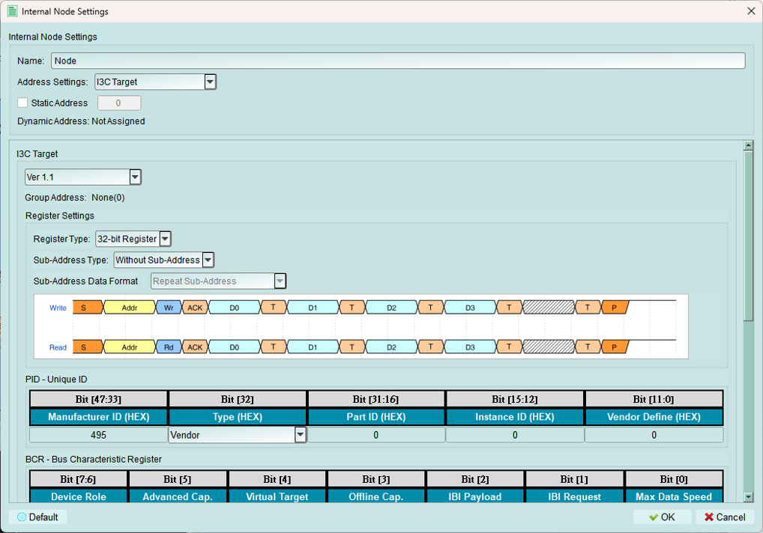Click the Bit [11:0] header cell
This screenshot has width=763, height=533.
654,400
